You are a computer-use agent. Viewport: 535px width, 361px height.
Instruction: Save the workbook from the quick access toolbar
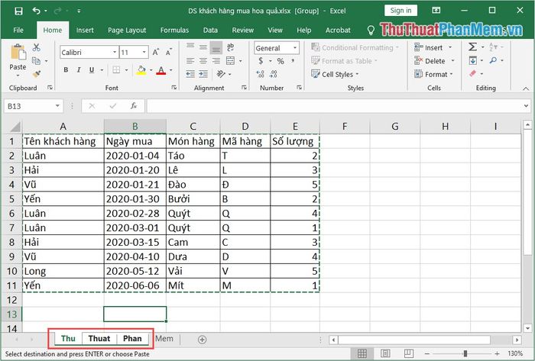pos(19,11)
